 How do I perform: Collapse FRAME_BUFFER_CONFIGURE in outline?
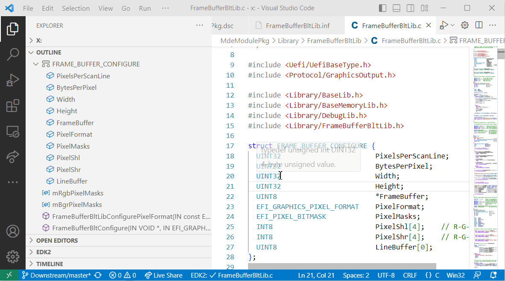36,64
